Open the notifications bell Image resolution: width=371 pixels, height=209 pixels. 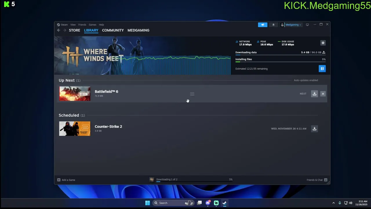(273, 25)
